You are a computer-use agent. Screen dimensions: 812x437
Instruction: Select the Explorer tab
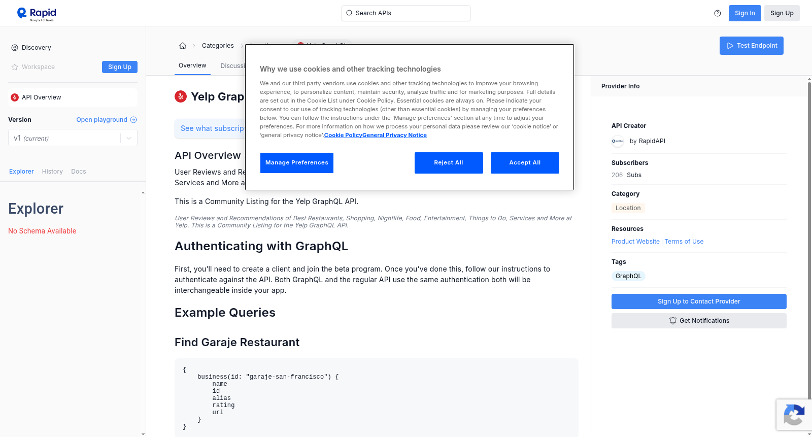click(x=21, y=172)
